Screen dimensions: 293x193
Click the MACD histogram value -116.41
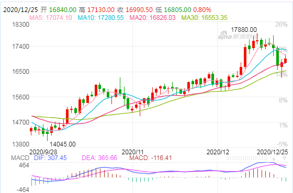coord(151,157)
